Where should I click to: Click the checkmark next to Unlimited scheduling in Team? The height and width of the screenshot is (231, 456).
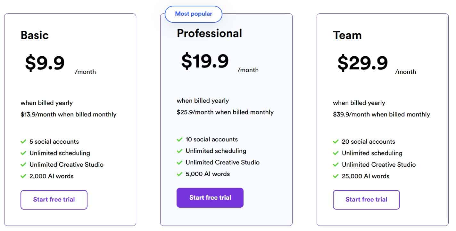(336, 153)
